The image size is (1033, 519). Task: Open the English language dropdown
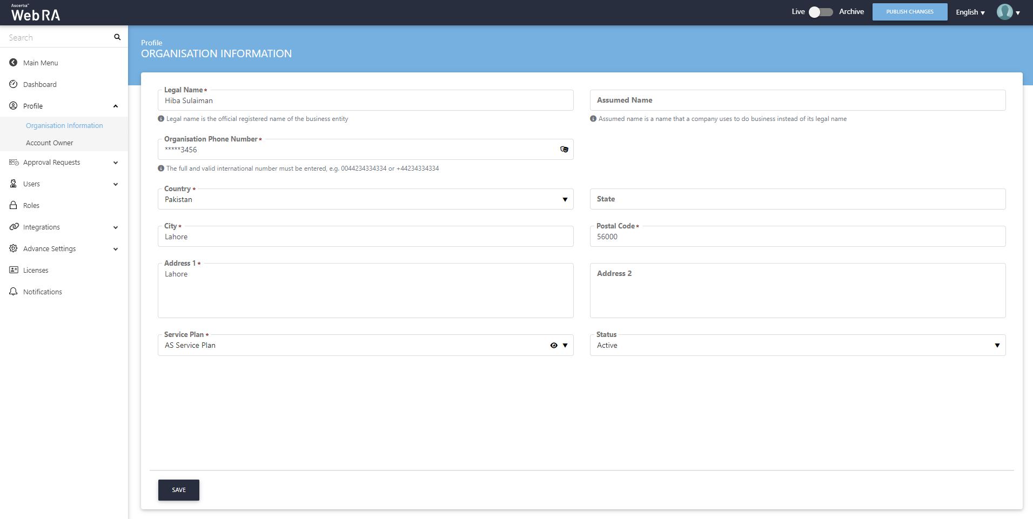pos(970,12)
